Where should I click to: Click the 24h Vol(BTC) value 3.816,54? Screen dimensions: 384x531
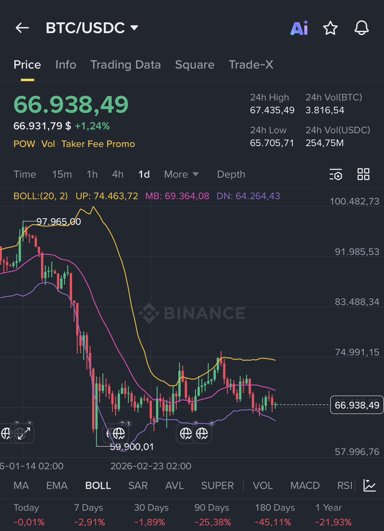[x=325, y=110]
